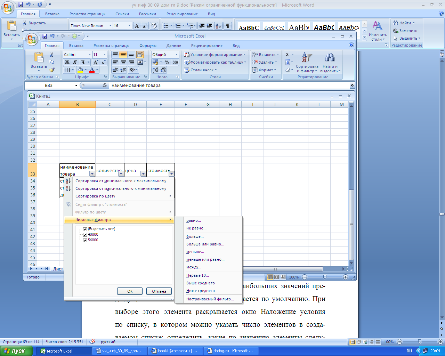The image size is (445, 356).
Task: Select 'Сортировка по цвету' submenu
Action: [x=119, y=196]
